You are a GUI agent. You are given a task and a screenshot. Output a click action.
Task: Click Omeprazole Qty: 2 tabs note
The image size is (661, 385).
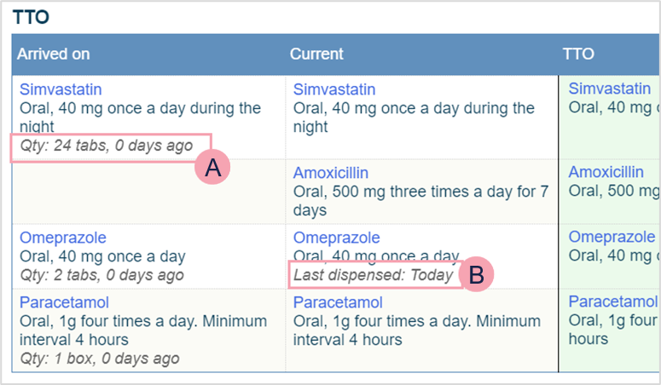[101, 275]
